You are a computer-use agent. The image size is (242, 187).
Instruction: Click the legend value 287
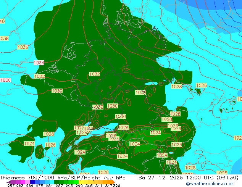pyautogui.click(x=59, y=185)
